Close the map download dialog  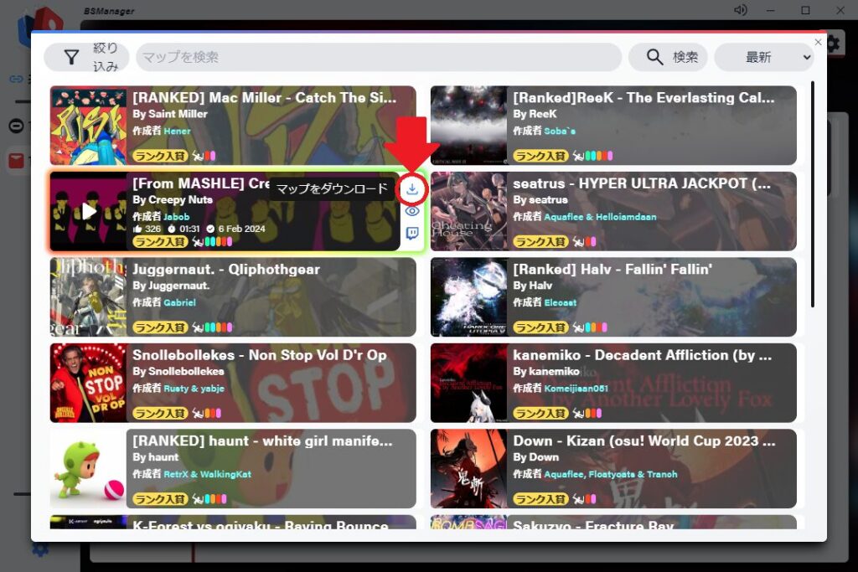(818, 42)
